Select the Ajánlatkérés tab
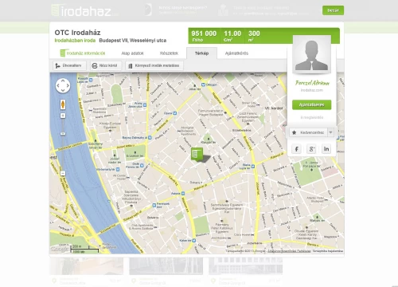The image size is (398, 287). point(236,53)
